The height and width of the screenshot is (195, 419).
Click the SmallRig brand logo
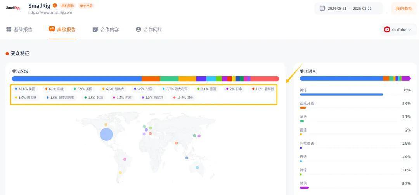pyautogui.click(x=12, y=8)
